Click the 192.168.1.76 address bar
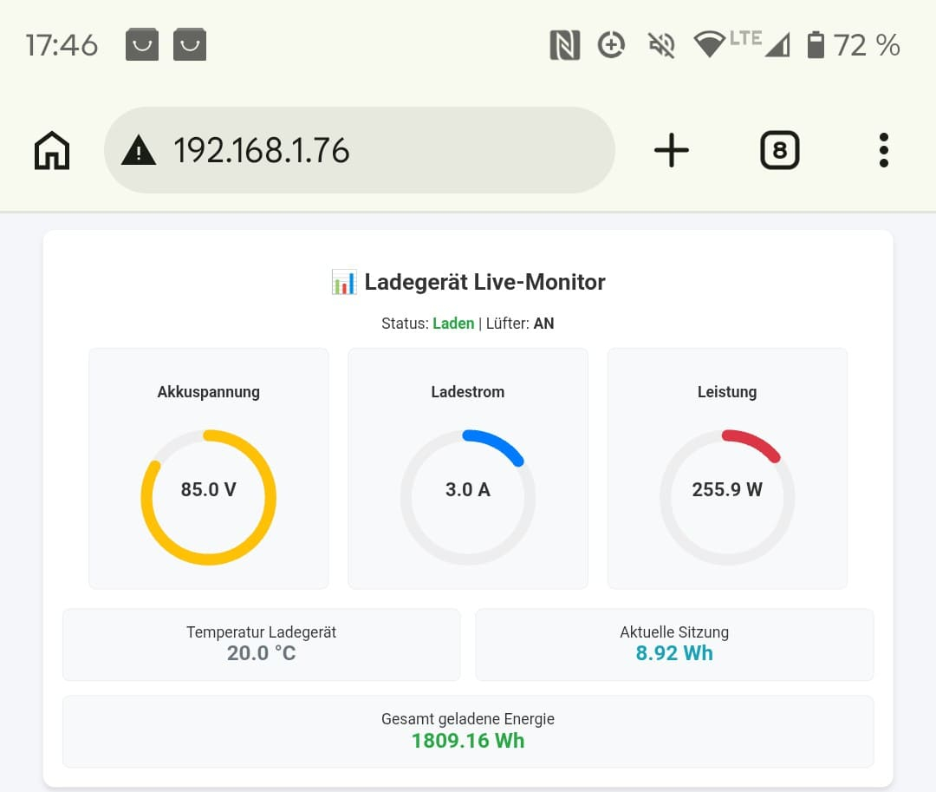Image resolution: width=936 pixels, height=792 pixels. [x=360, y=150]
